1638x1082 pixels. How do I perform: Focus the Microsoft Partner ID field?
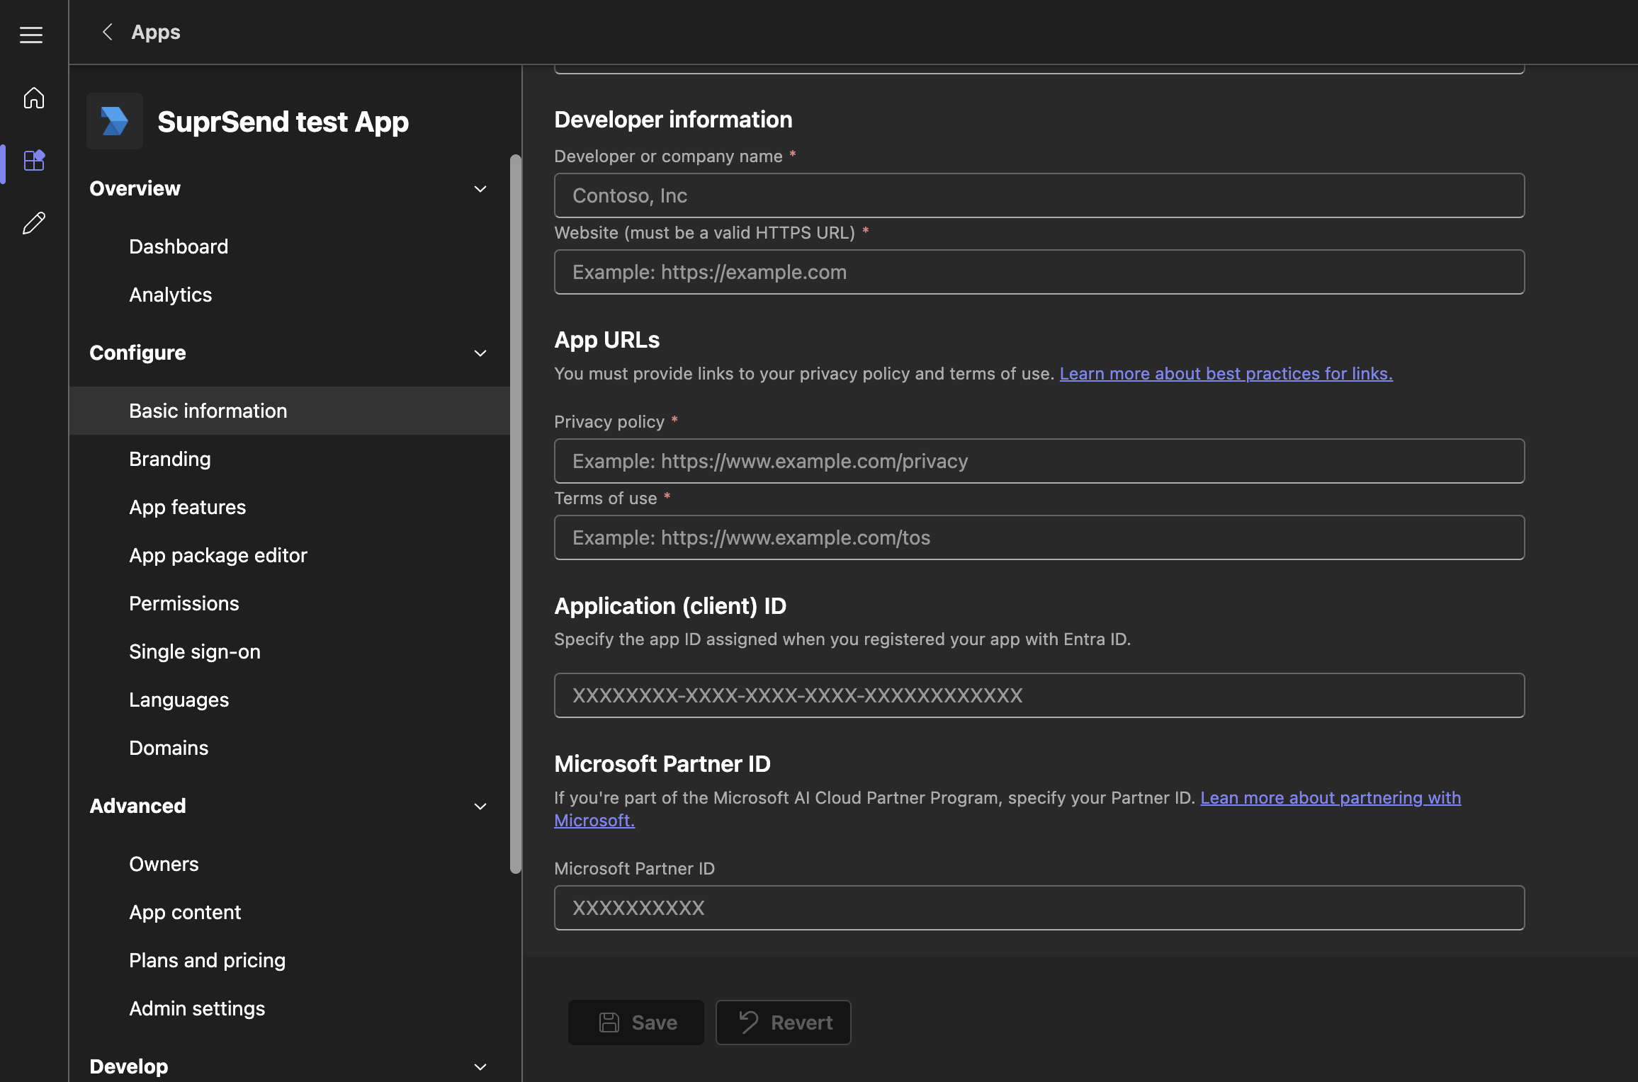click(1039, 908)
